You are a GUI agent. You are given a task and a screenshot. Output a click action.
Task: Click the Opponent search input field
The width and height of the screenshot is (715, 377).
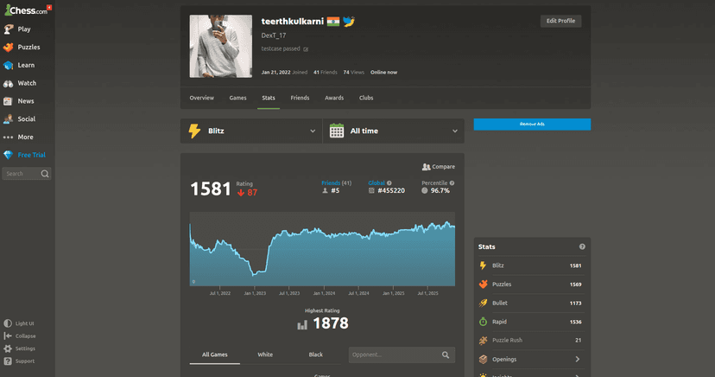coord(394,355)
